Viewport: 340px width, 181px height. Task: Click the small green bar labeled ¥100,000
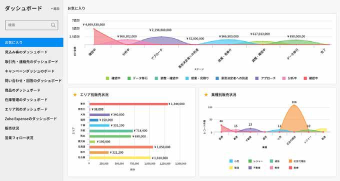[x=92, y=142]
